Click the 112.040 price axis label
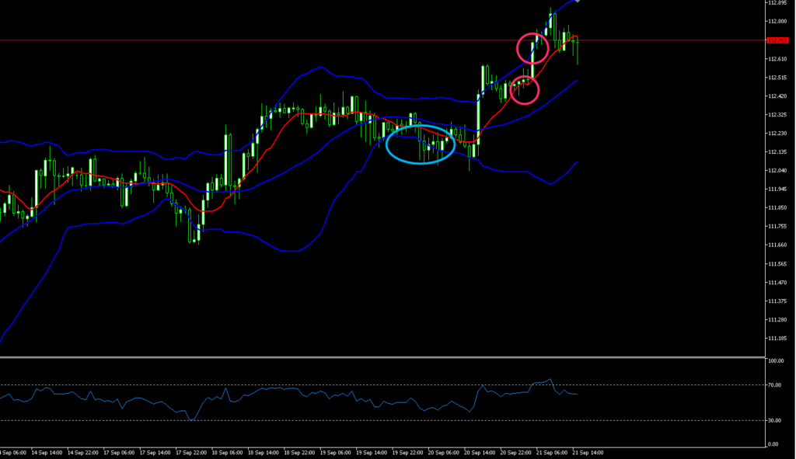Image resolution: width=796 pixels, height=459 pixels. pyautogui.click(x=777, y=170)
